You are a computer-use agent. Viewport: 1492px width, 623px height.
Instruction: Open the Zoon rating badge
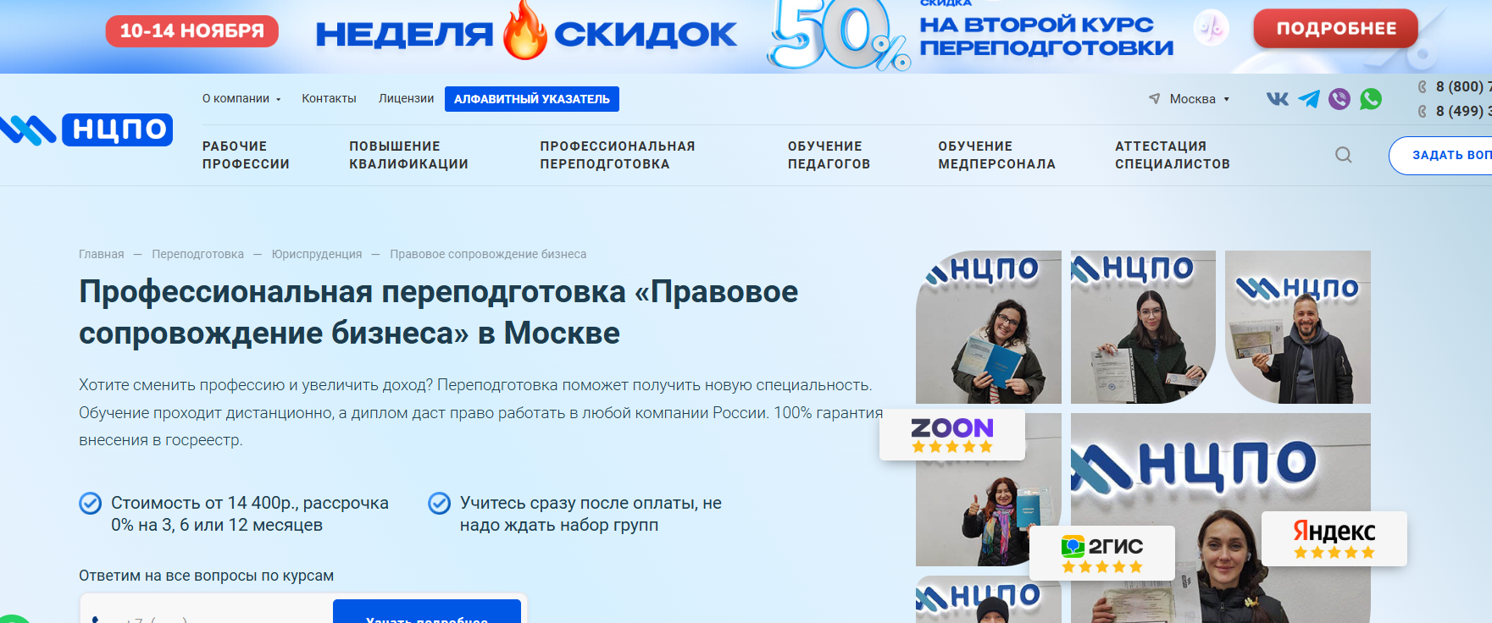coord(951,435)
